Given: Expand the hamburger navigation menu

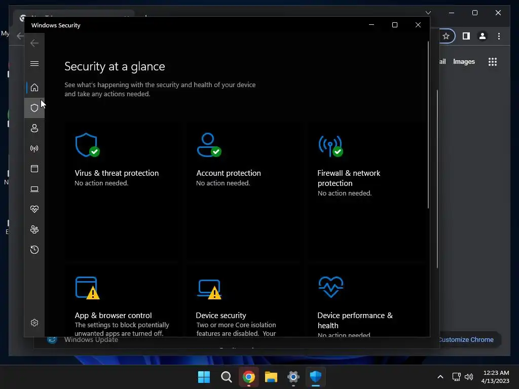Looking at the screenshot, I should click(34, 63).
